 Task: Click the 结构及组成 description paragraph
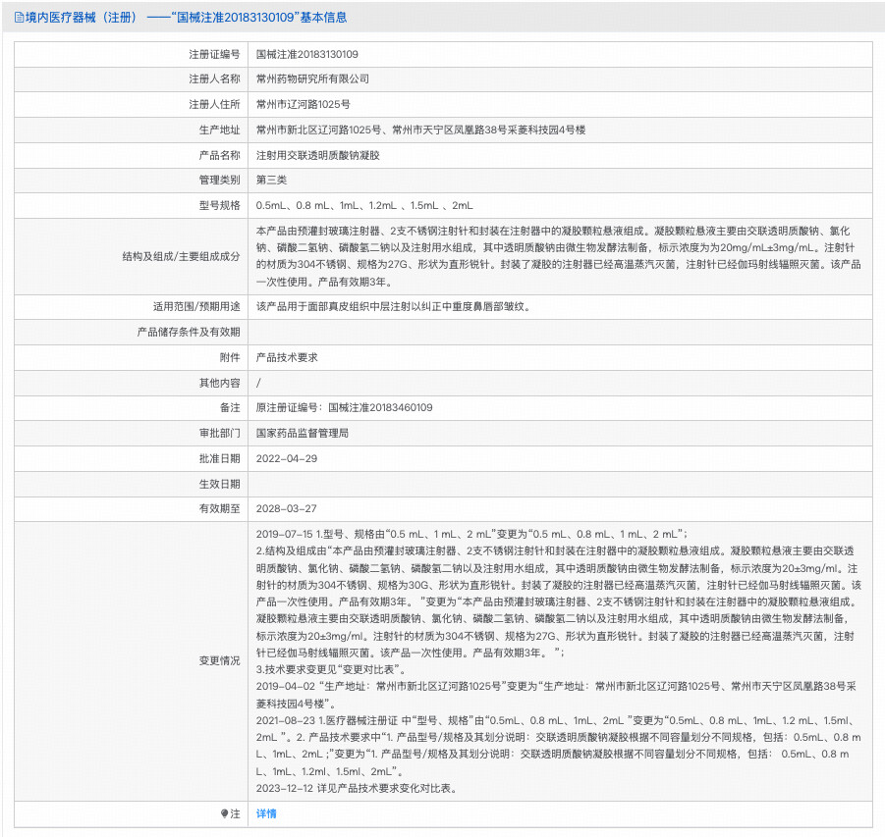(560, 257)
